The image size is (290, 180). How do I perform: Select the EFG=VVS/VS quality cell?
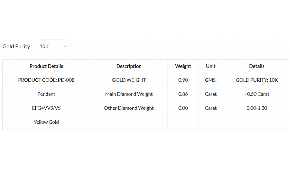46,108
